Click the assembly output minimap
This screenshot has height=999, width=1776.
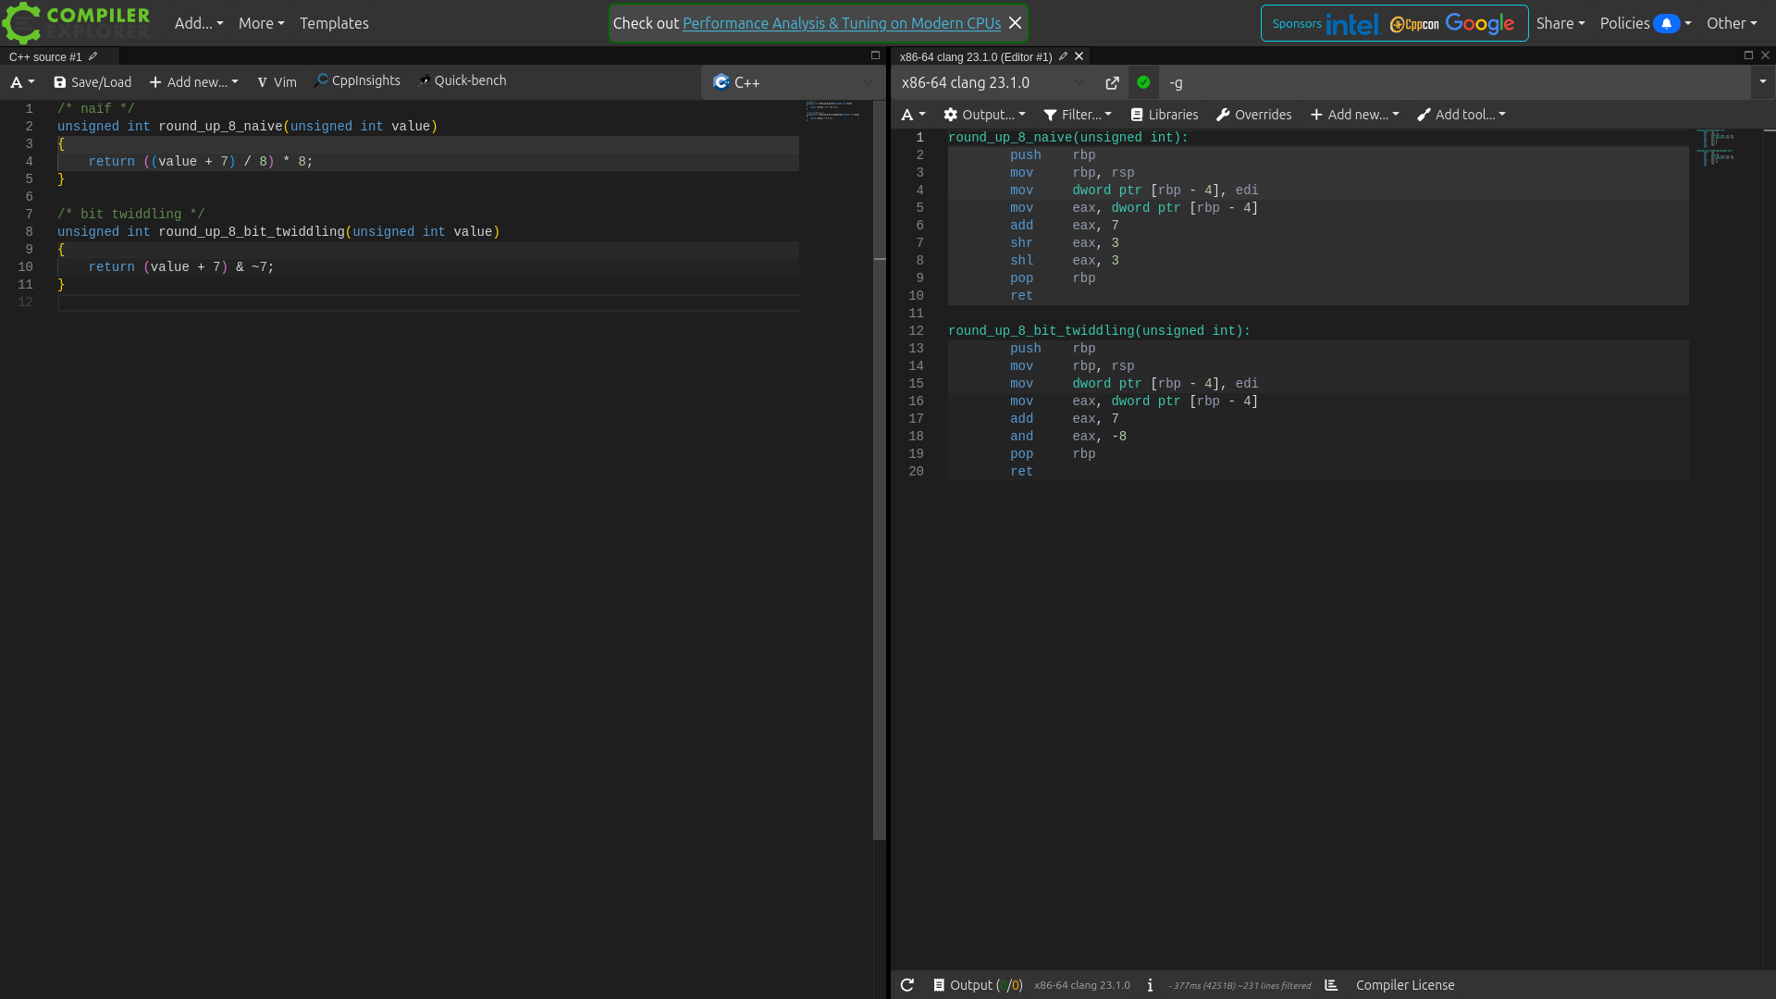point(1717,148)
